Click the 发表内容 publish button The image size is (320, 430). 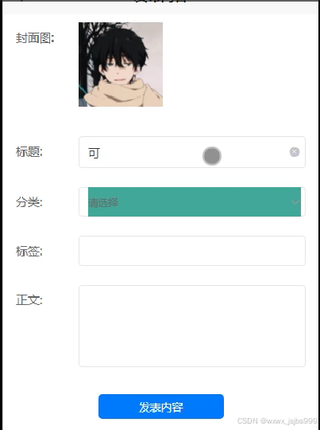click(x=161, y=406)
